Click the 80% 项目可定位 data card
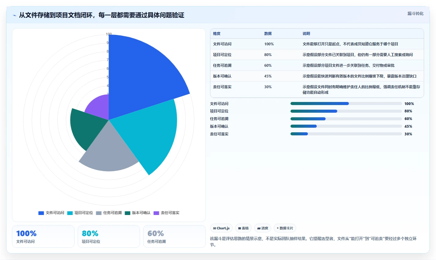 tap(109, 236)
